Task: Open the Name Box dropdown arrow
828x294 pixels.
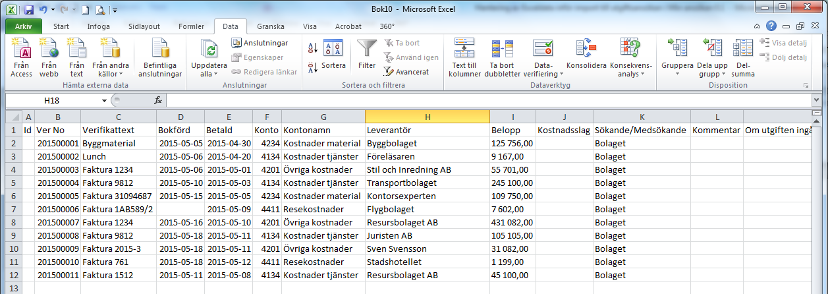Action: click(x=104, y=100)
